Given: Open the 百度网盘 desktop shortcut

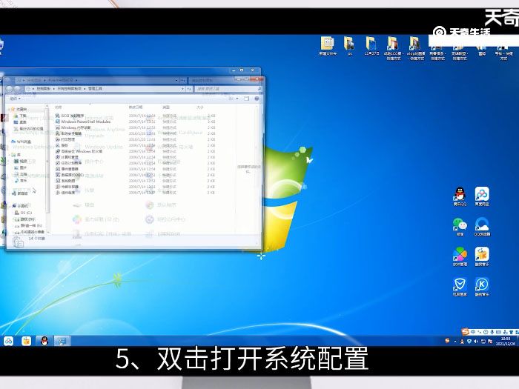Looking at the screenshot, I should (x=482, y=196).
